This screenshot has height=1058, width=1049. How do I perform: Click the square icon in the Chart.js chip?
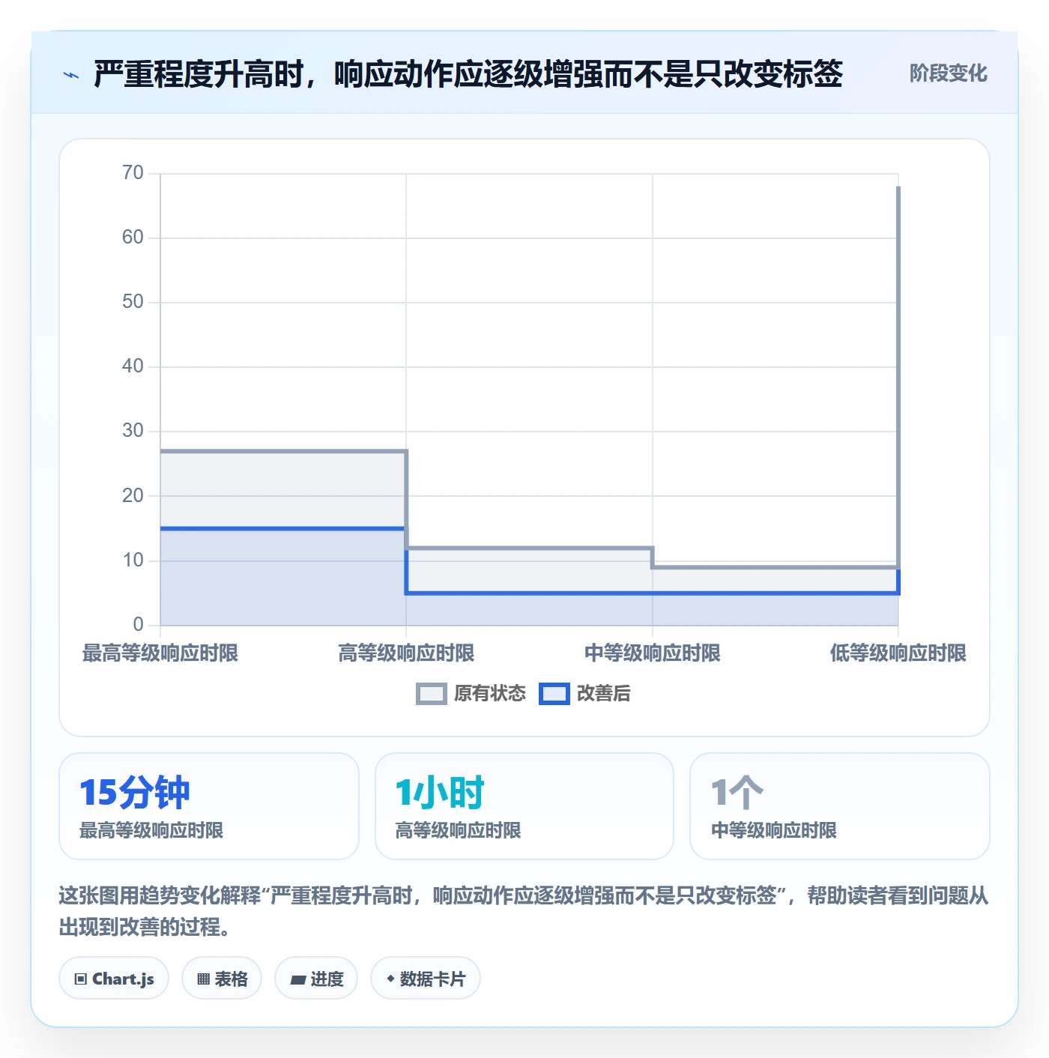81,979
